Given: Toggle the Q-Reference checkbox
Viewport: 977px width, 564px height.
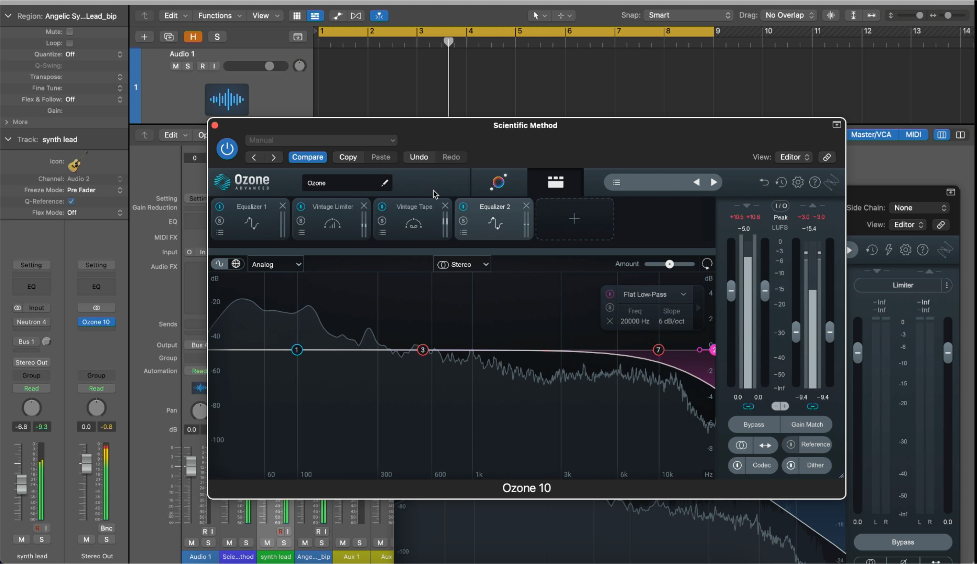Looking at the screenshot, I should pos(71,201).
